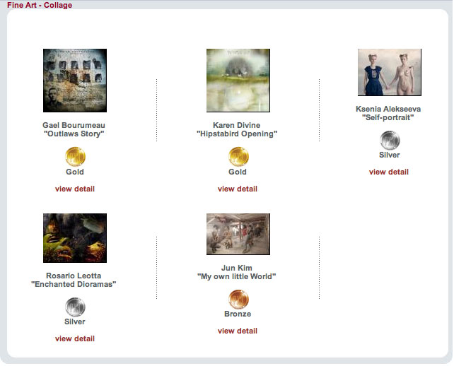Click the Silver label under Self-portrait
The height and width of the screenshot is (366, 454).
[390, 155]
